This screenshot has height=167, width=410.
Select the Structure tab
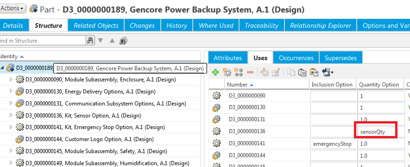click(x=48, y=25)
